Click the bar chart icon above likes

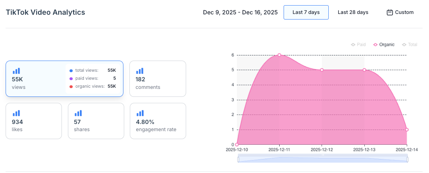[16, 113]
